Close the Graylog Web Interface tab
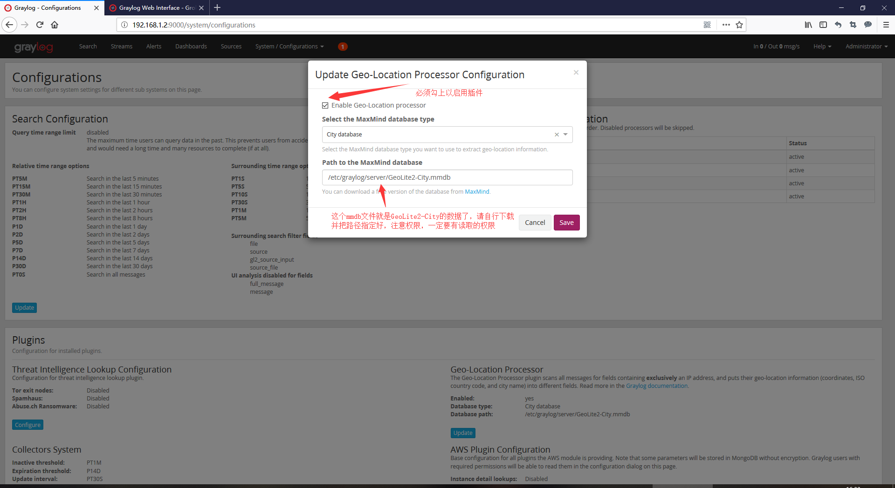 pyautogui.click(x=201, y=8)
